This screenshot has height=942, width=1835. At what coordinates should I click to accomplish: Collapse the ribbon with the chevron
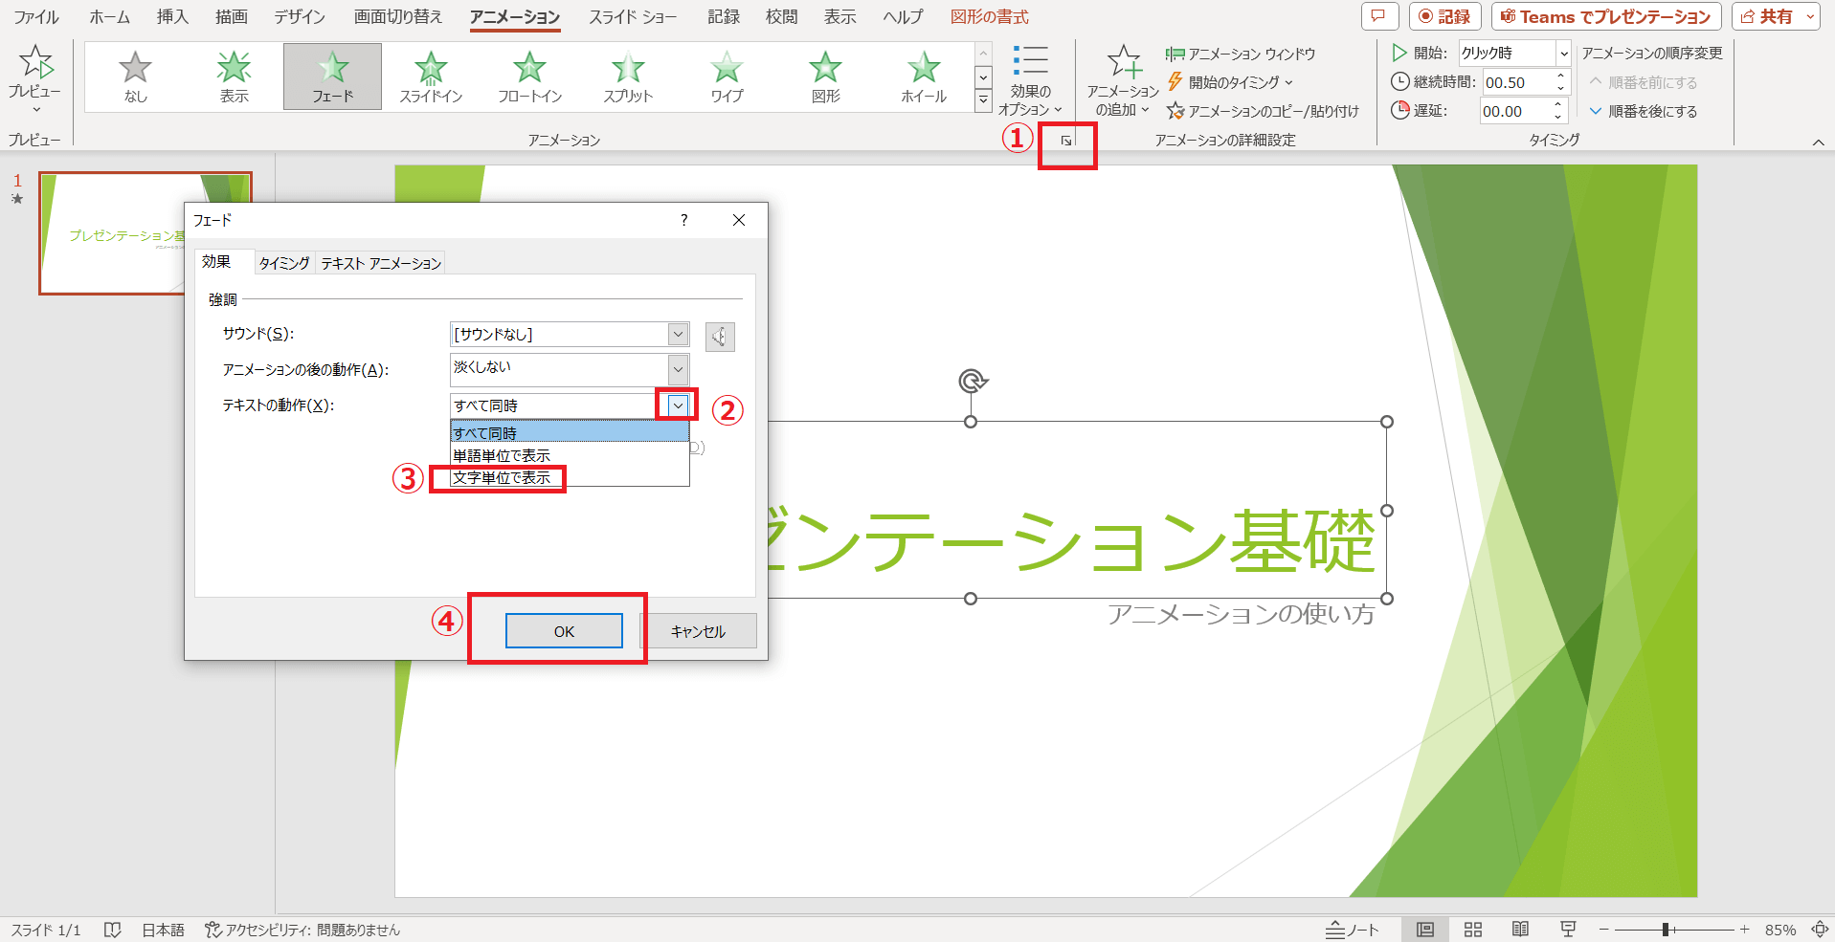[1818, 142]
